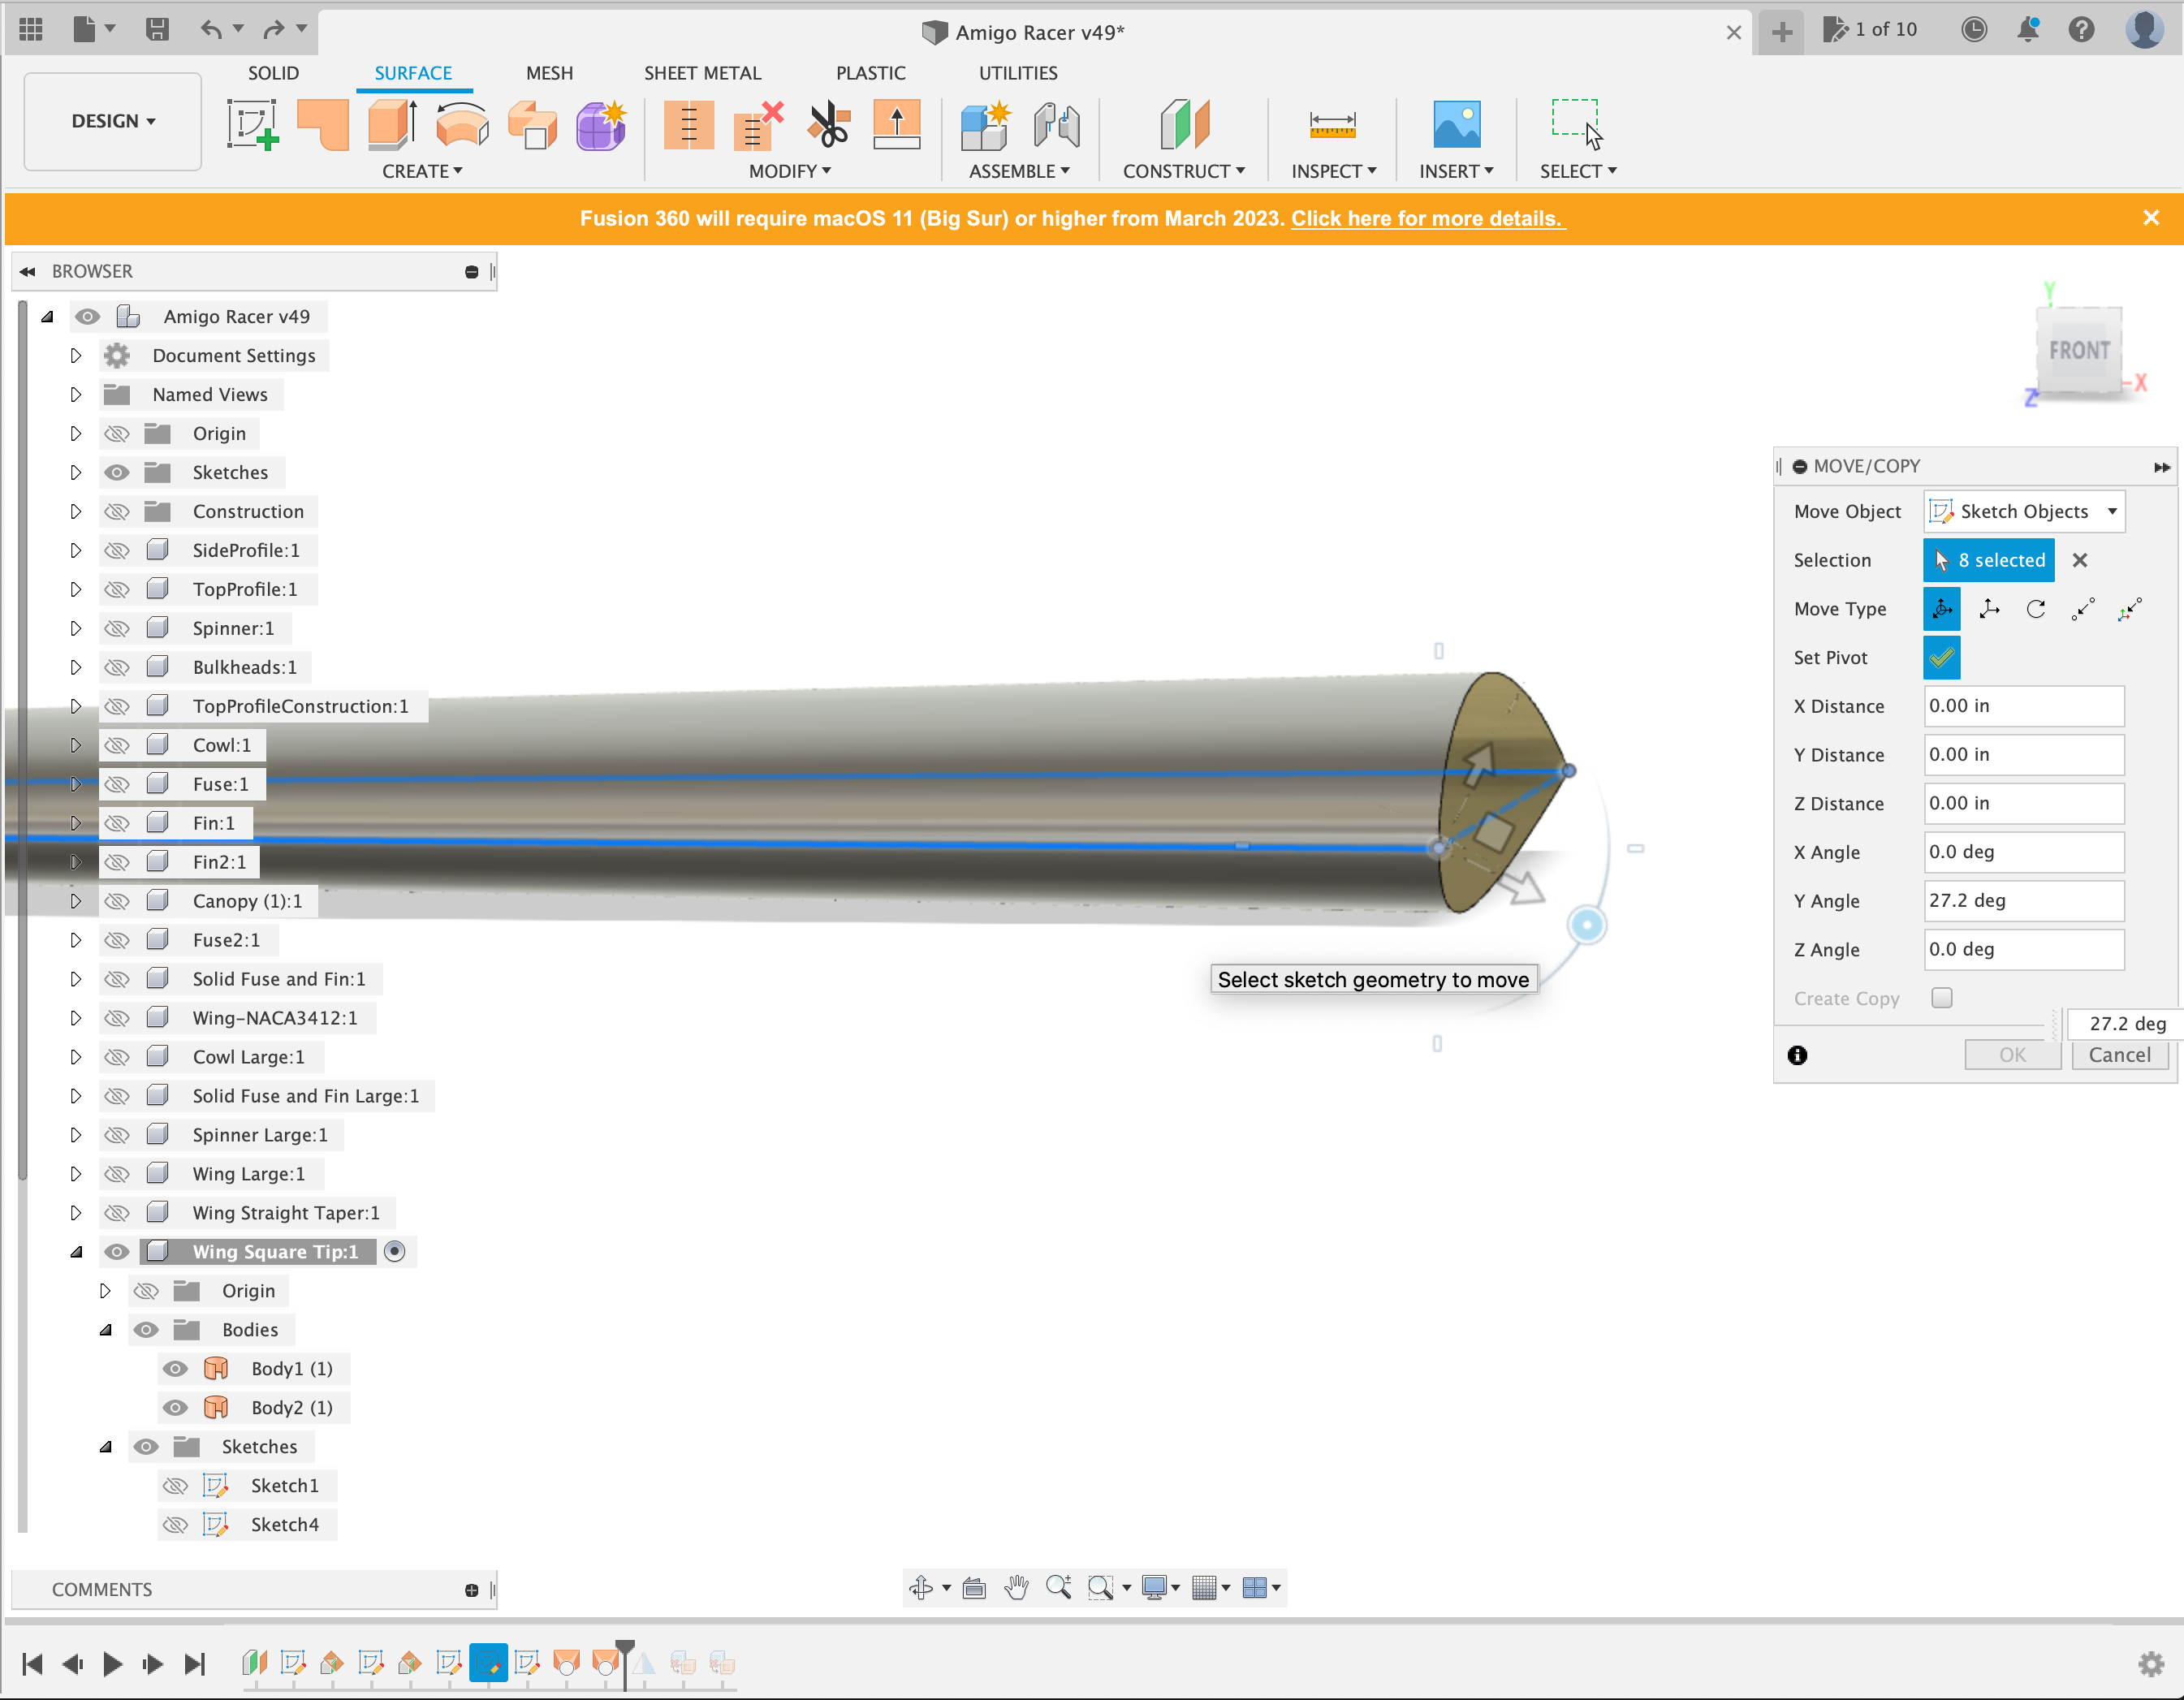Screen dimensions: 2184x1700
Task: Hide Body1 using its visibility eye
Action: (x=175, y=1368)
